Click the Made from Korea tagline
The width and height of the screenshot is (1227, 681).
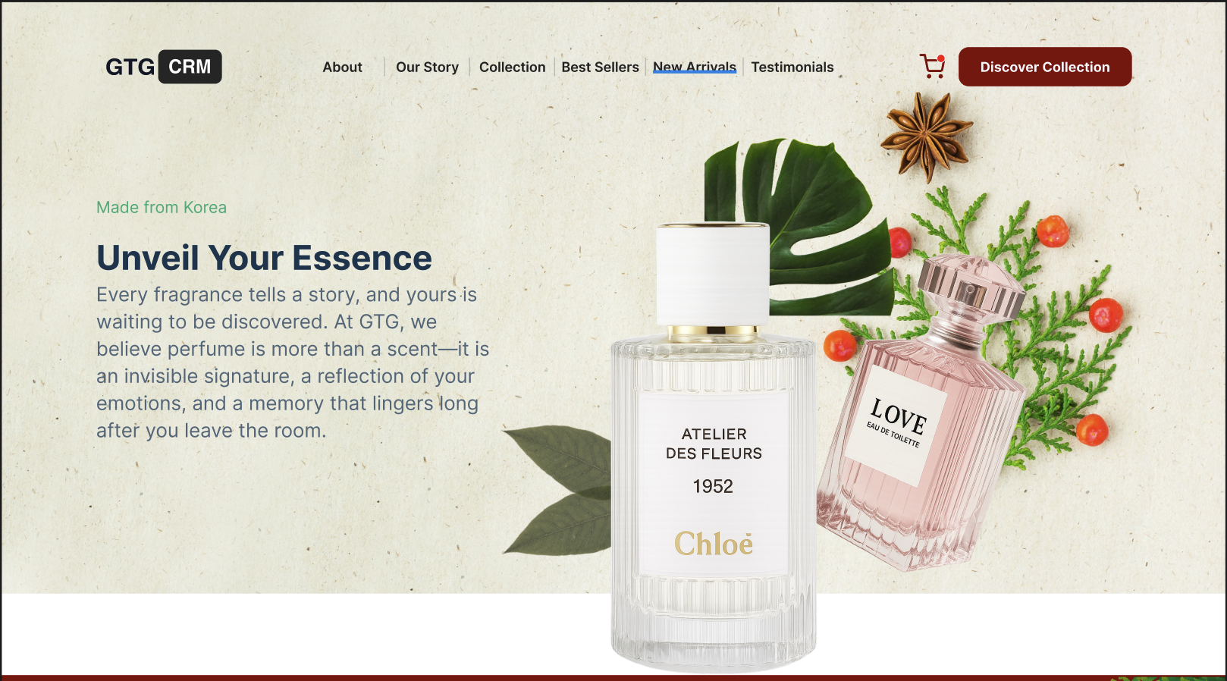162,207
